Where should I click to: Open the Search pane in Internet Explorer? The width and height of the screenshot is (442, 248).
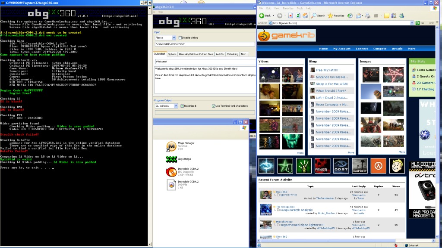point(318,16)
